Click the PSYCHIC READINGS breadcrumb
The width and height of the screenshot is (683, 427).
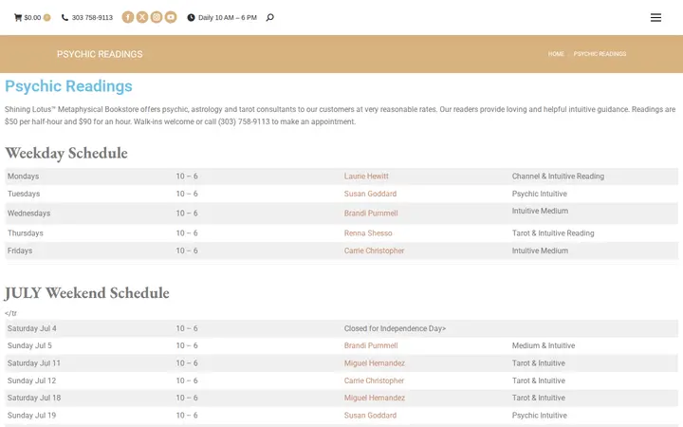600,53
